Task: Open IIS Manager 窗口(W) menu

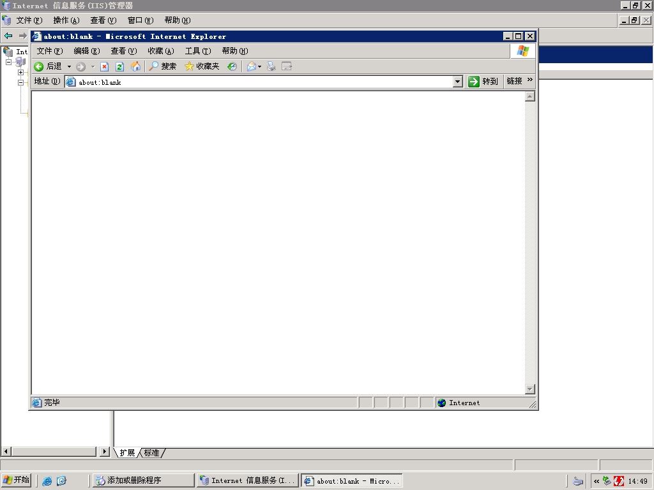Action: (x=141, y=20)
